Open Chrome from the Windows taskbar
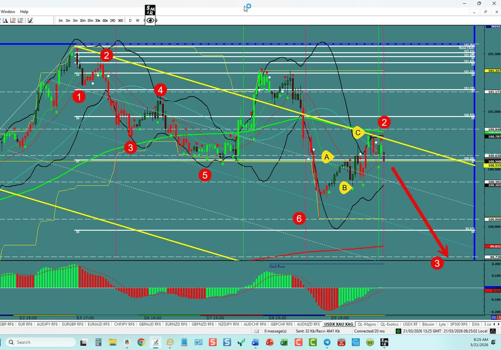The image size is (501, 350). click(x=141, y=342)
